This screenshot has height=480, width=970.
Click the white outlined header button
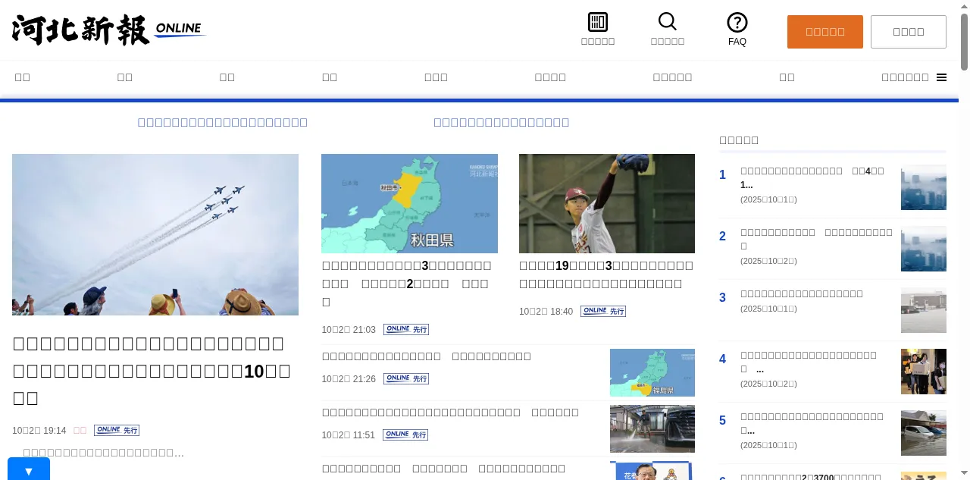click(909, 32)
